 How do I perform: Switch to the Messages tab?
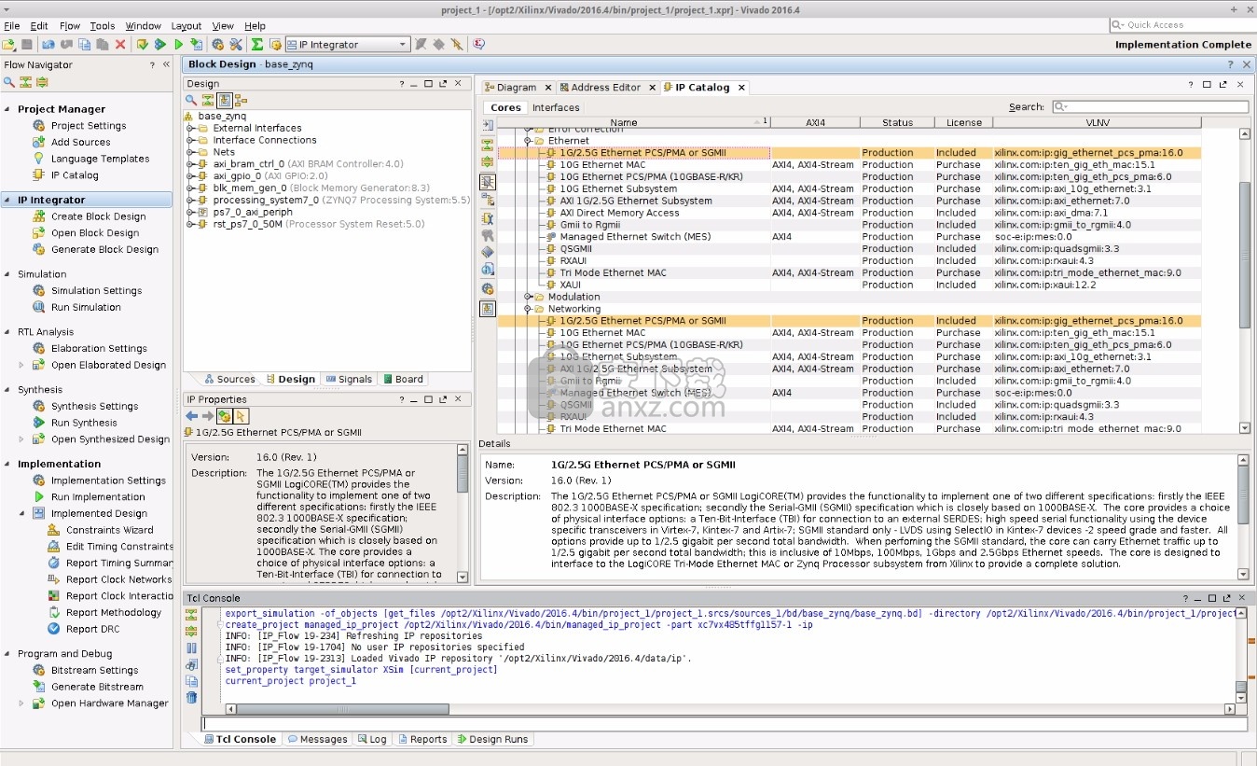click(x=316, y=739)
